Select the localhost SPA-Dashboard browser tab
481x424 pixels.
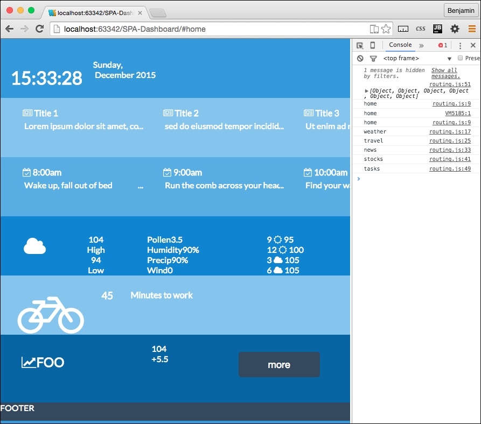tap(95, 13)
